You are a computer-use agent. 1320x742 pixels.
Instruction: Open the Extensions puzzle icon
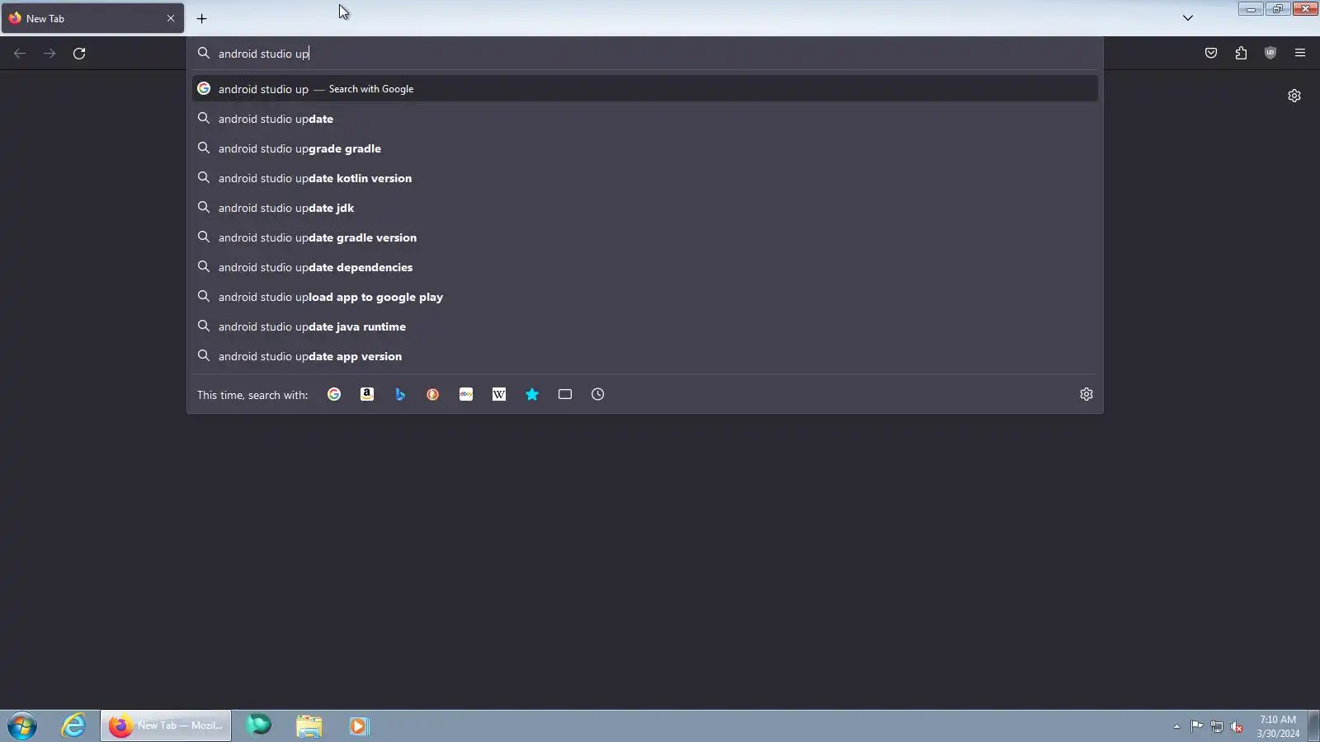[1241, 54]
